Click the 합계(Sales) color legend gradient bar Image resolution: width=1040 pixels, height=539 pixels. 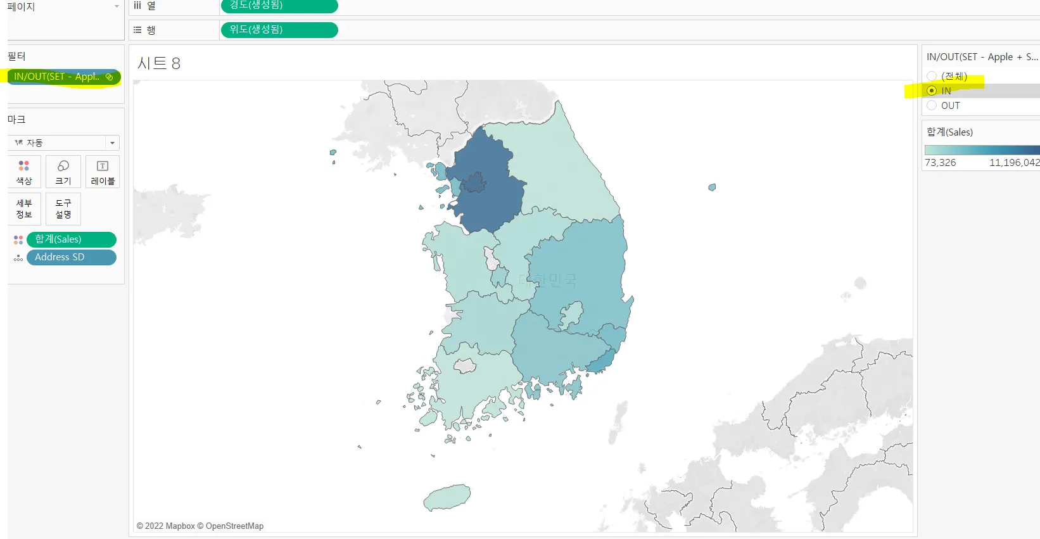coord(982,150)
